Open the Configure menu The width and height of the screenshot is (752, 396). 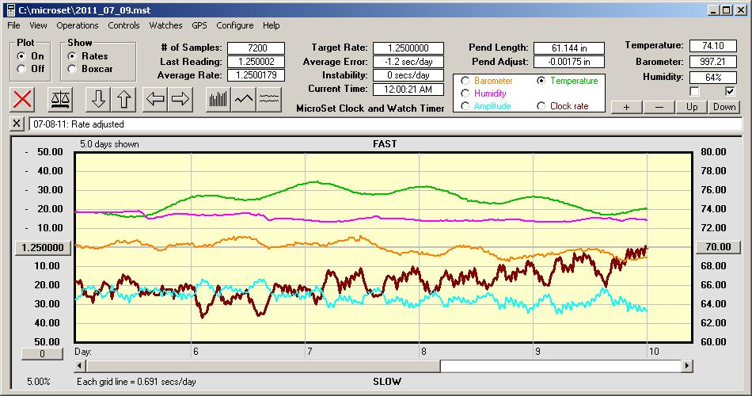234,25
